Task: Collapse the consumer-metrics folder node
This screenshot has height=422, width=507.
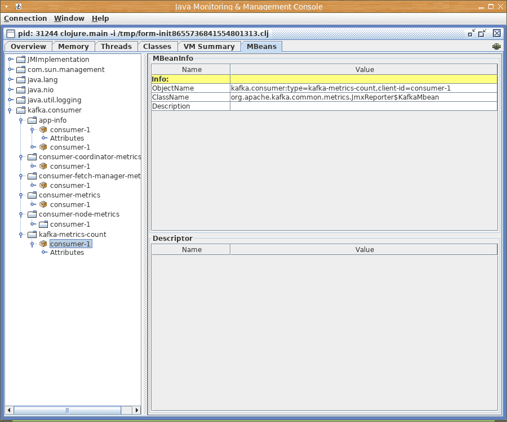Action: (21, 195)
